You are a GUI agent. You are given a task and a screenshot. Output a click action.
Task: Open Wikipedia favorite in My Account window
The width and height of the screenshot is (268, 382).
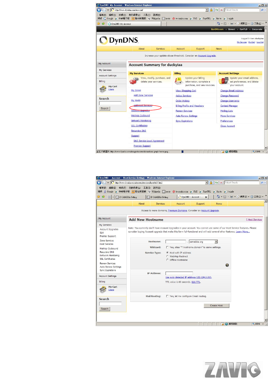pyautogui.click(x=154, y=18)
